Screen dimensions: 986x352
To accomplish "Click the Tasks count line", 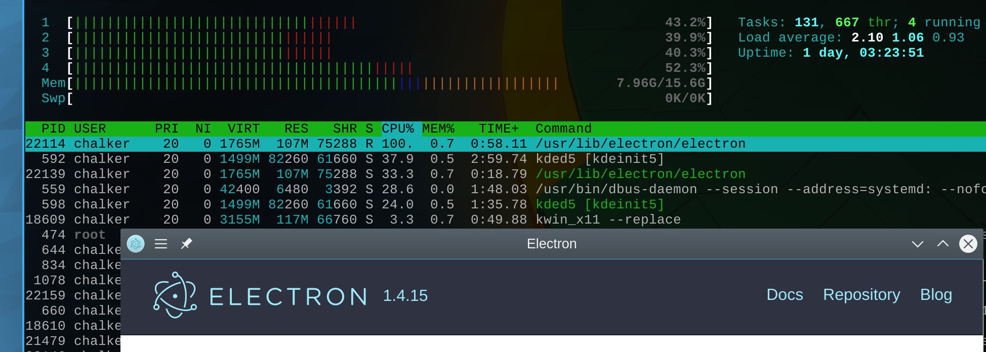I will click(x=859, y=22).
